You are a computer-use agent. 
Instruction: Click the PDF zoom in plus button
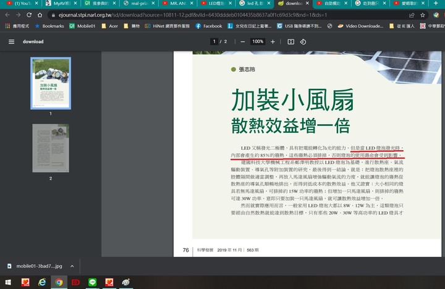coord(273,42)
